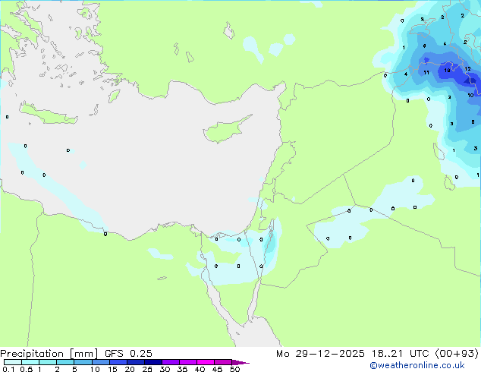Click the "Precipitation [mm]" title text
Screen dimensions: 481x372
pos(49,354)
